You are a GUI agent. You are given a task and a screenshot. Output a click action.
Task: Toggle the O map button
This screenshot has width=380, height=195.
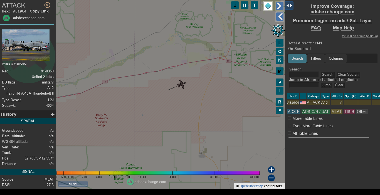(x=280, y=52)
